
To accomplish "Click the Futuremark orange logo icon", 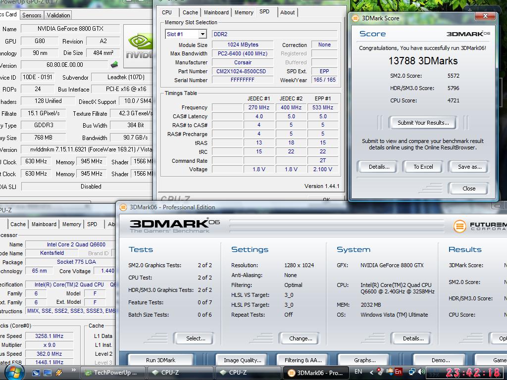I will coord(459,226).
